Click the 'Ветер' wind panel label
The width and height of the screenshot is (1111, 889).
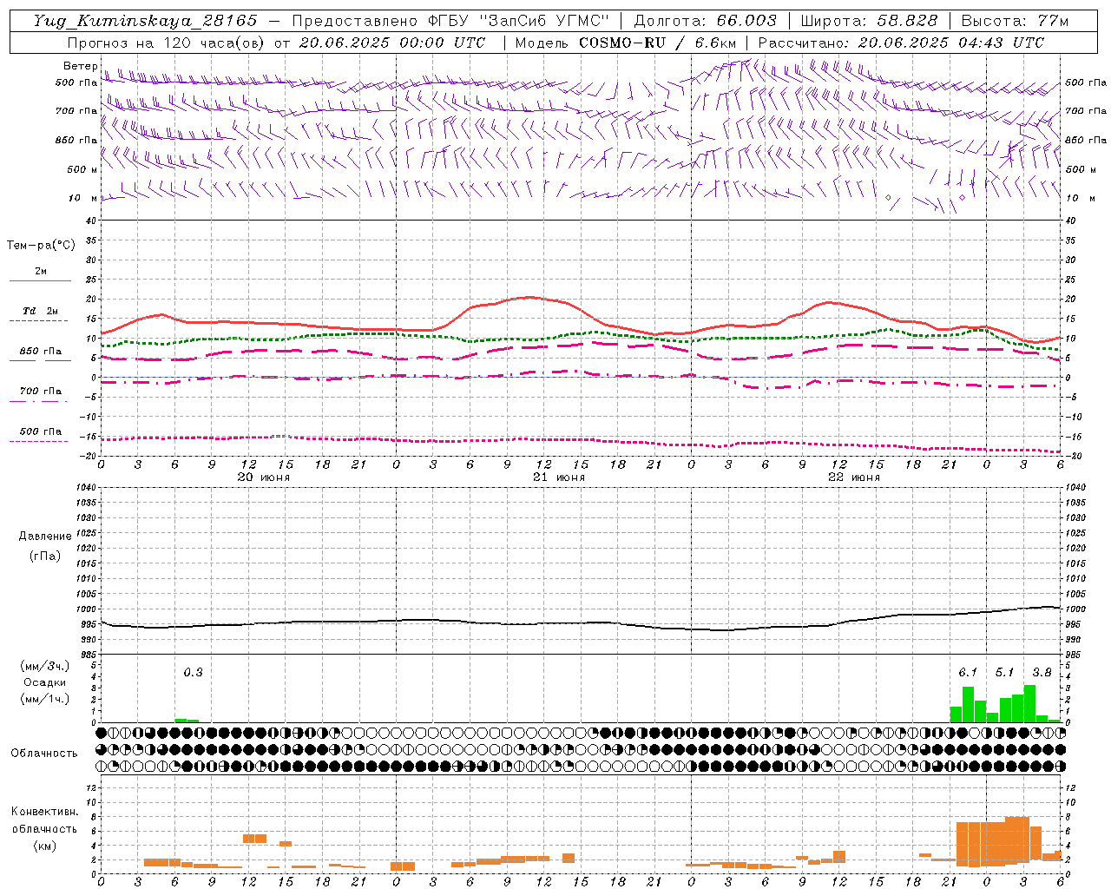(x=80, y=66)
